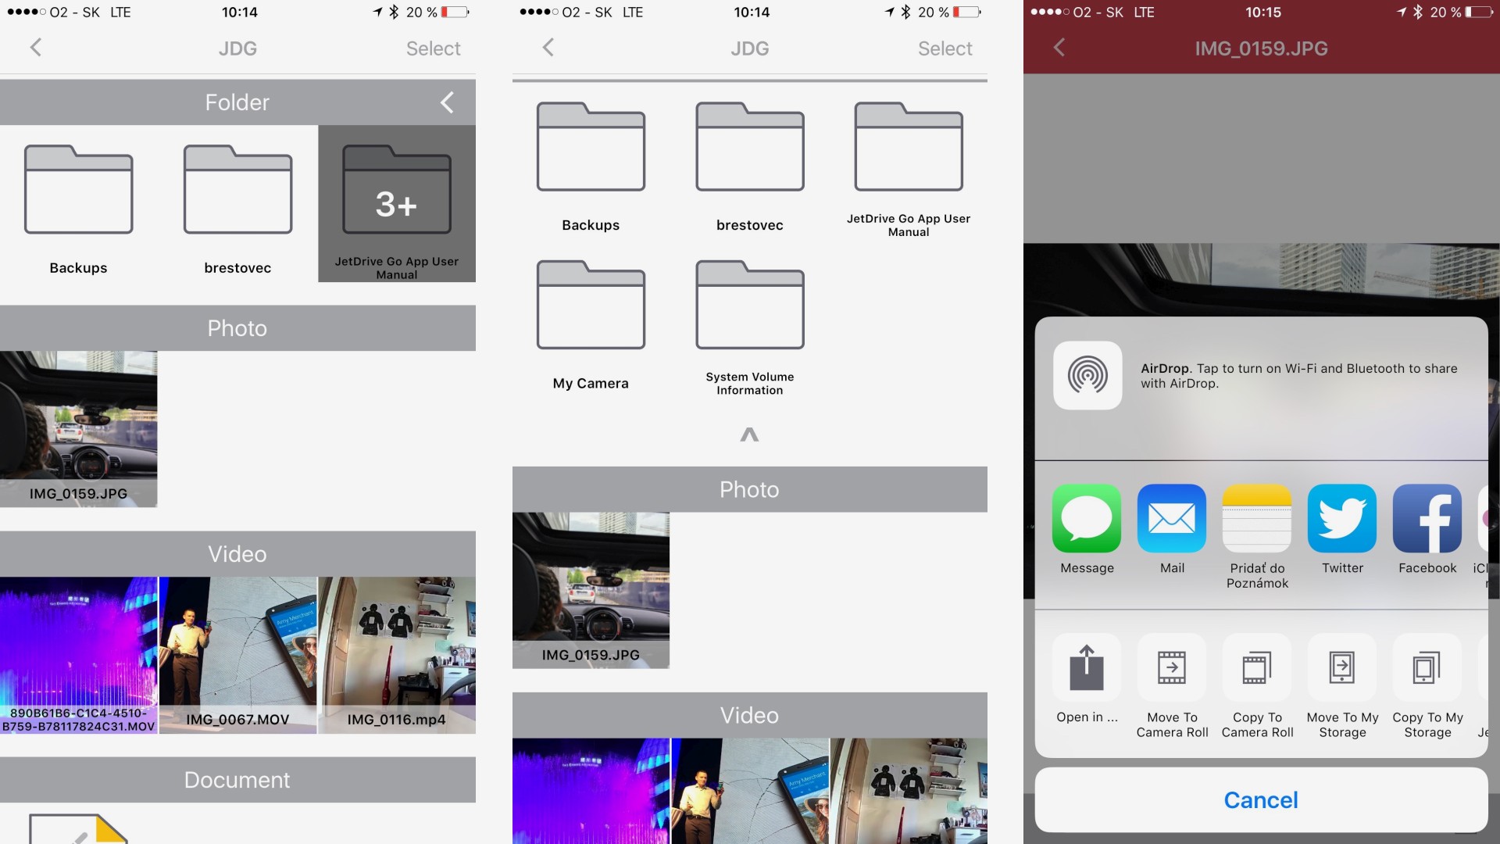The width and height of the screenshot is (1500, 844).
Task: Tap the AirDrop icon
Action: pos(1087,375)
